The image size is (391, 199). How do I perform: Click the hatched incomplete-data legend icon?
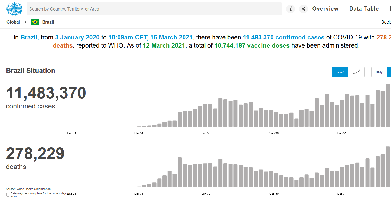[x=8, y=195]
